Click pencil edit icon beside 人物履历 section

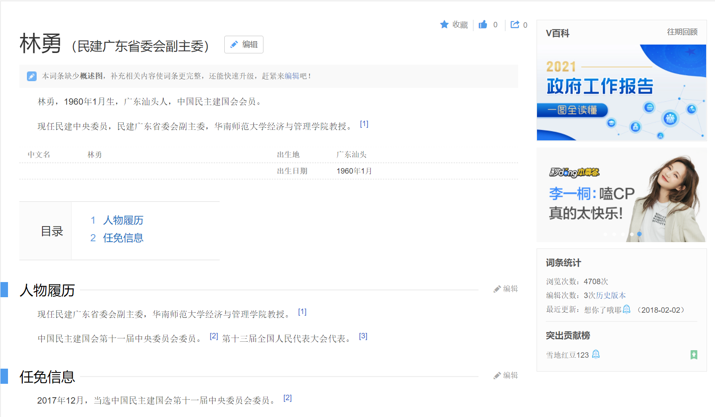[497, 289]
